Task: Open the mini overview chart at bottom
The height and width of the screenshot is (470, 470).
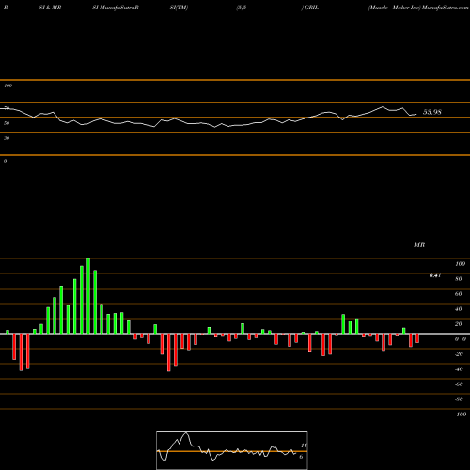Action: click(232, 450)
